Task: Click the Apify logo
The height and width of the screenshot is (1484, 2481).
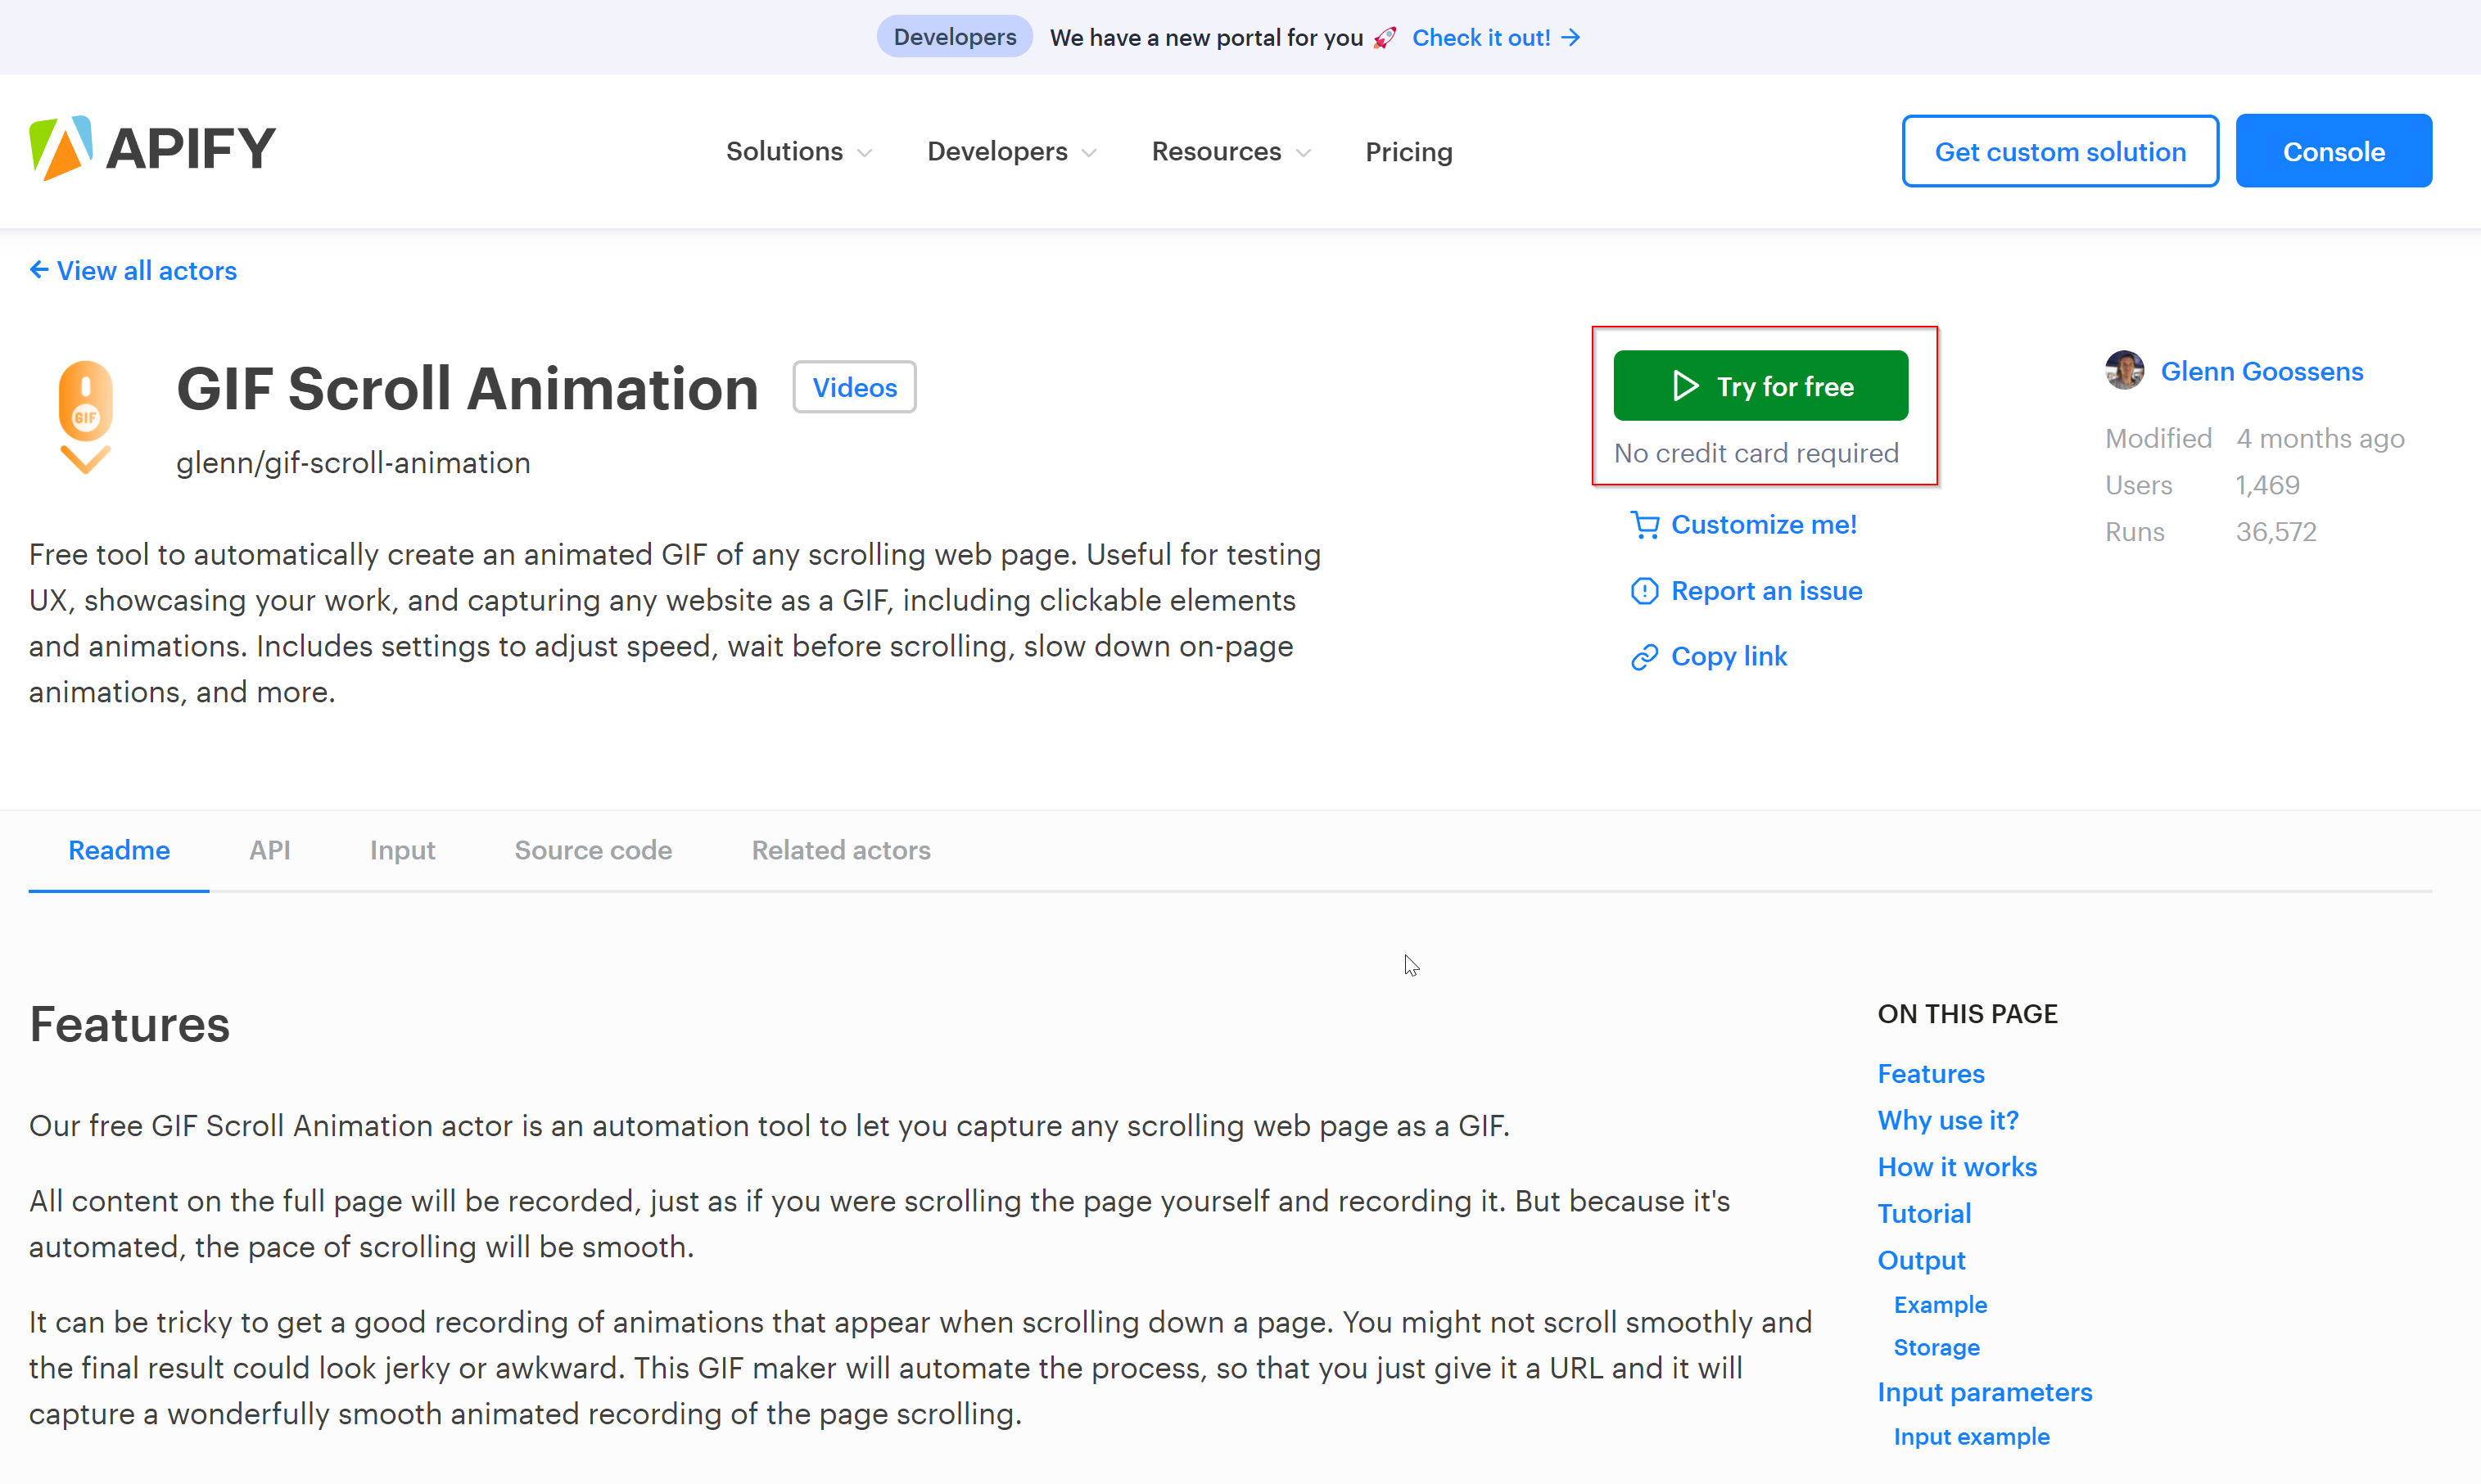Action: pos(152,149)
